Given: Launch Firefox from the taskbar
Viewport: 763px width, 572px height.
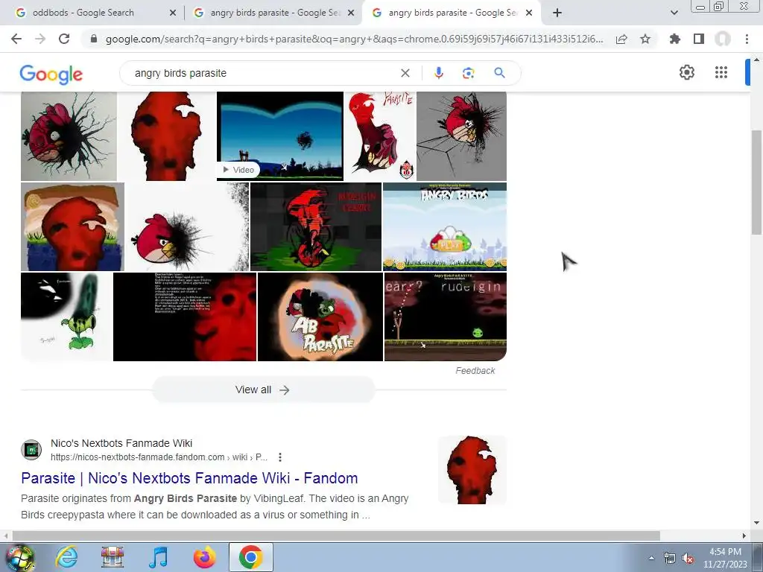Looking at the screenshot, I should coord(204,557).
